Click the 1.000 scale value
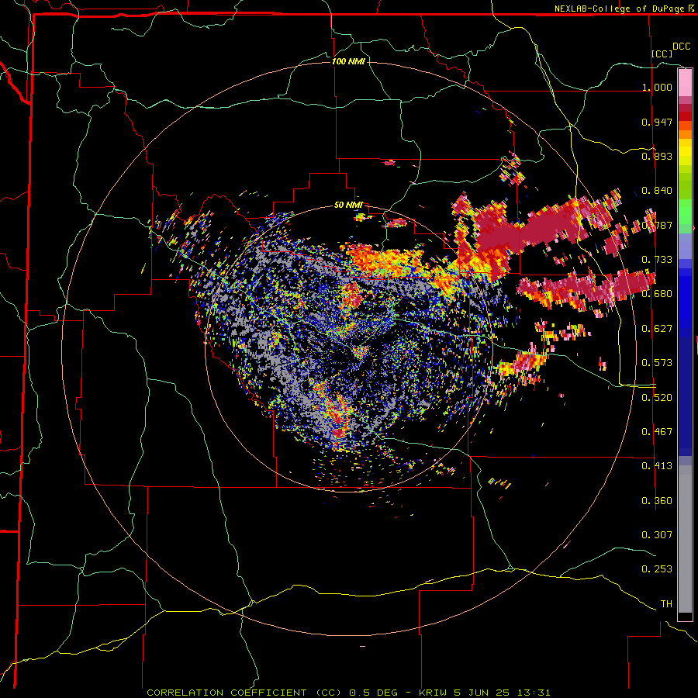This screenshot has width=698, height=698. (x=657, y=87)
